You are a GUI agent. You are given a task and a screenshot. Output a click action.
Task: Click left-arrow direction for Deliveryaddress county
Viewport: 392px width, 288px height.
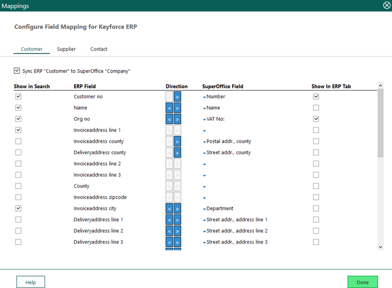coord(169,153)
